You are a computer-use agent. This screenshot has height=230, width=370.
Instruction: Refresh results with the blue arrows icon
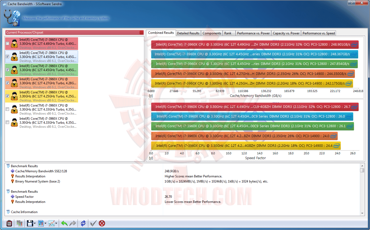(x=83, y=223)
